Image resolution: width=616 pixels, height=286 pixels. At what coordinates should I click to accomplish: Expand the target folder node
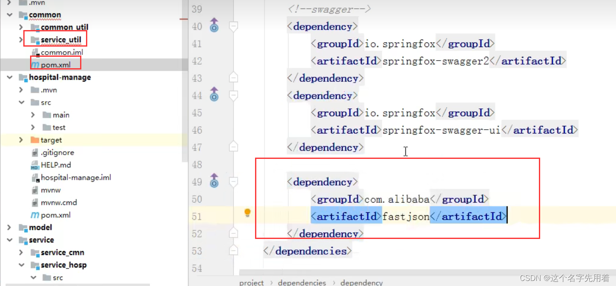[21, 140]
